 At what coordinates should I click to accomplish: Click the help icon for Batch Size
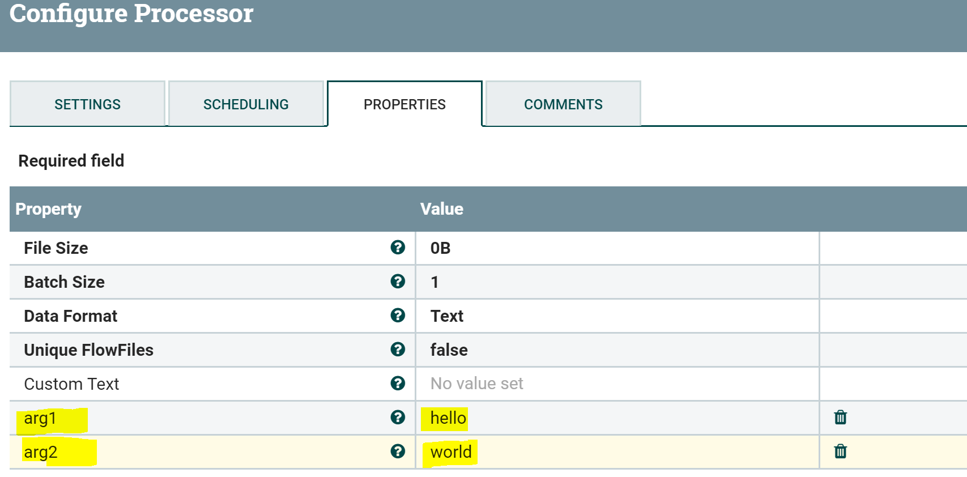coord(398,282)
